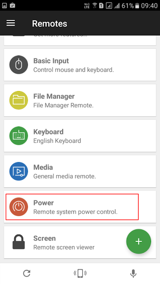This screenshot has height=284, width=160.
Task: Open the Remote screen viewer entry
Action: click(80, 242)
